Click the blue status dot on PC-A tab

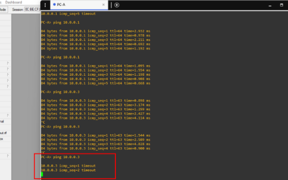(x=55, y=4)
